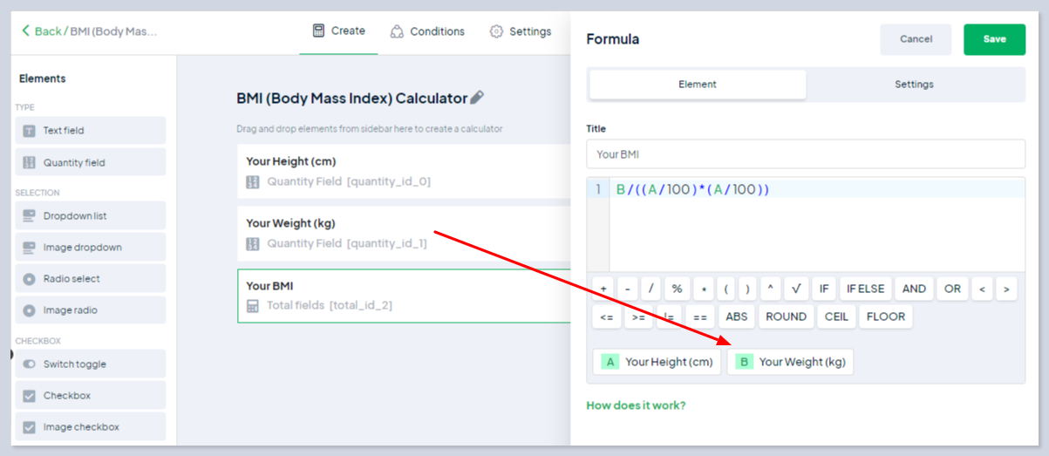Click the pencil icon beside calculator title
1049x456 pixels.
tap(477, 98)
